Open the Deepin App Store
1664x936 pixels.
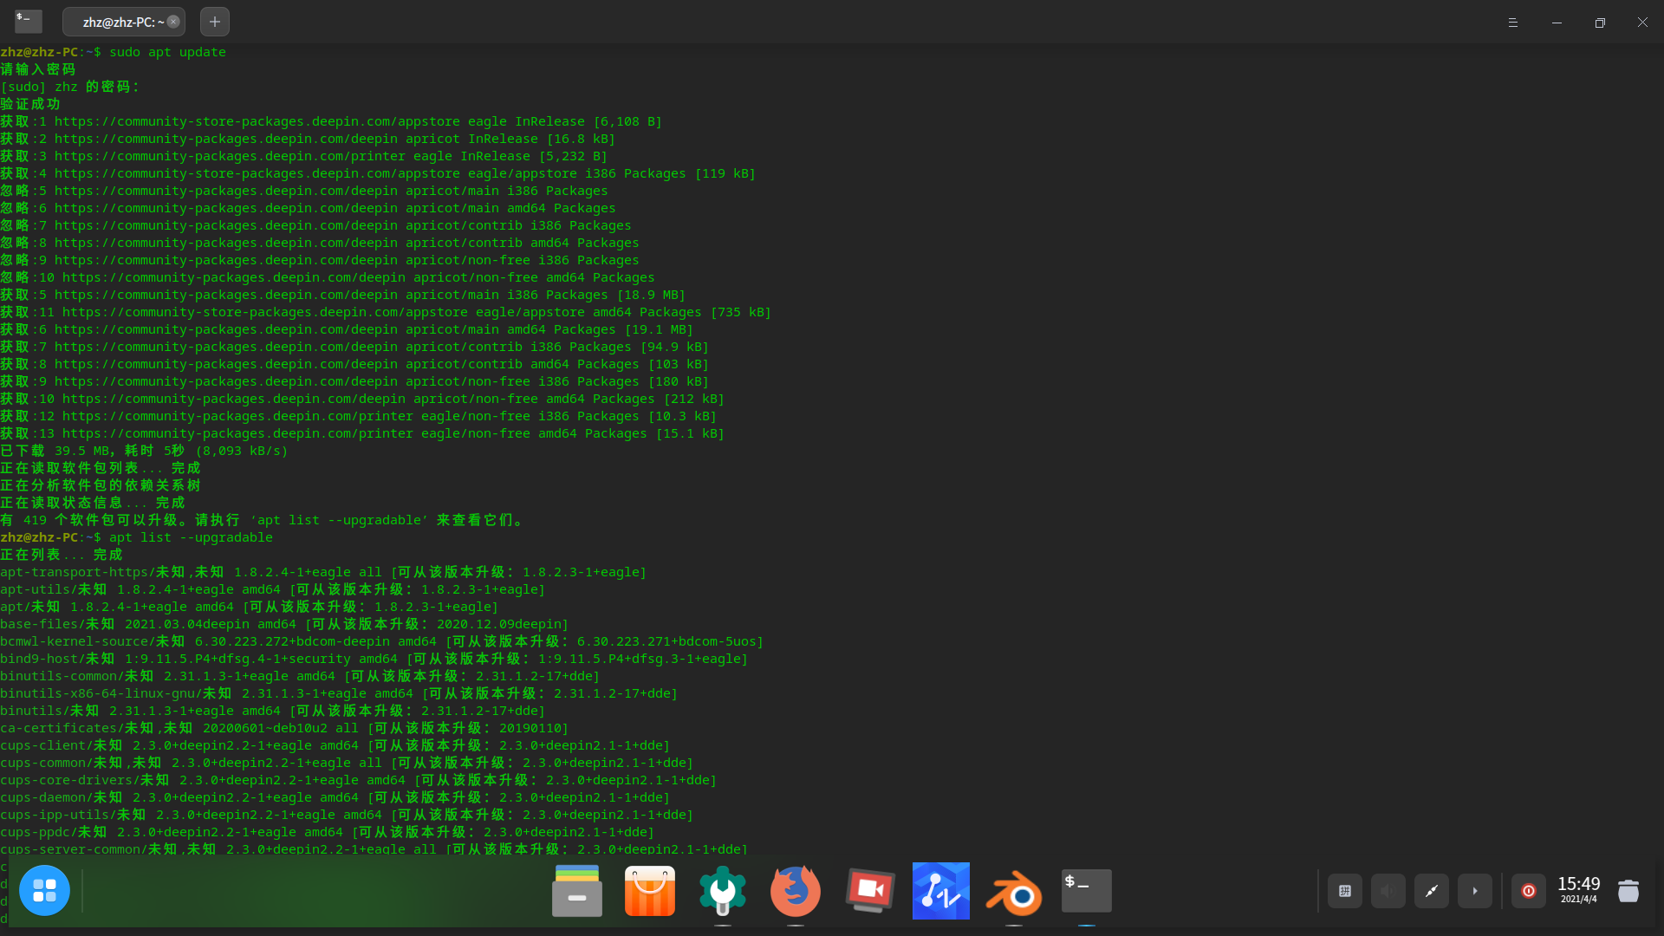pos(650,890)
